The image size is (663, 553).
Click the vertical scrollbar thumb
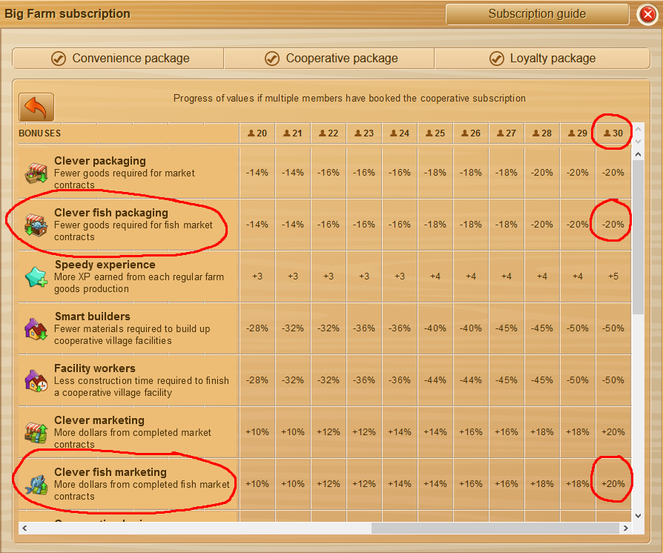(638, 236)
